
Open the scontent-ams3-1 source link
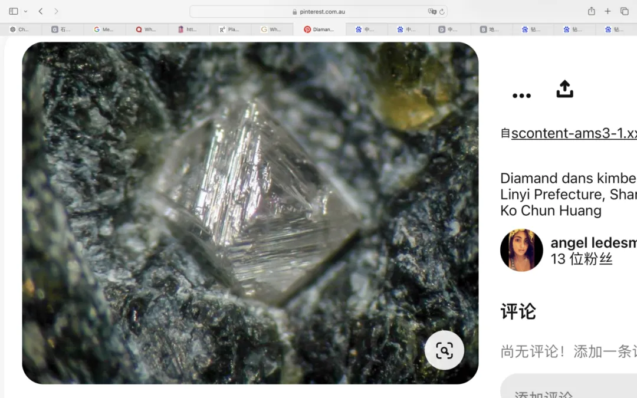(574, 133)
